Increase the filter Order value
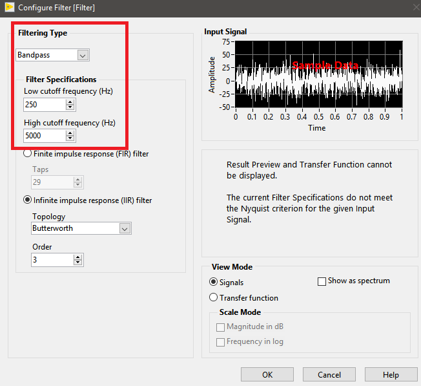 tap(78, 256)
